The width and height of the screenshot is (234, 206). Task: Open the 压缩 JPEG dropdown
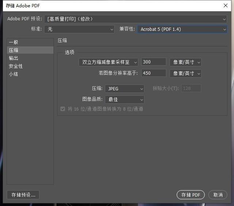[125, 89]
